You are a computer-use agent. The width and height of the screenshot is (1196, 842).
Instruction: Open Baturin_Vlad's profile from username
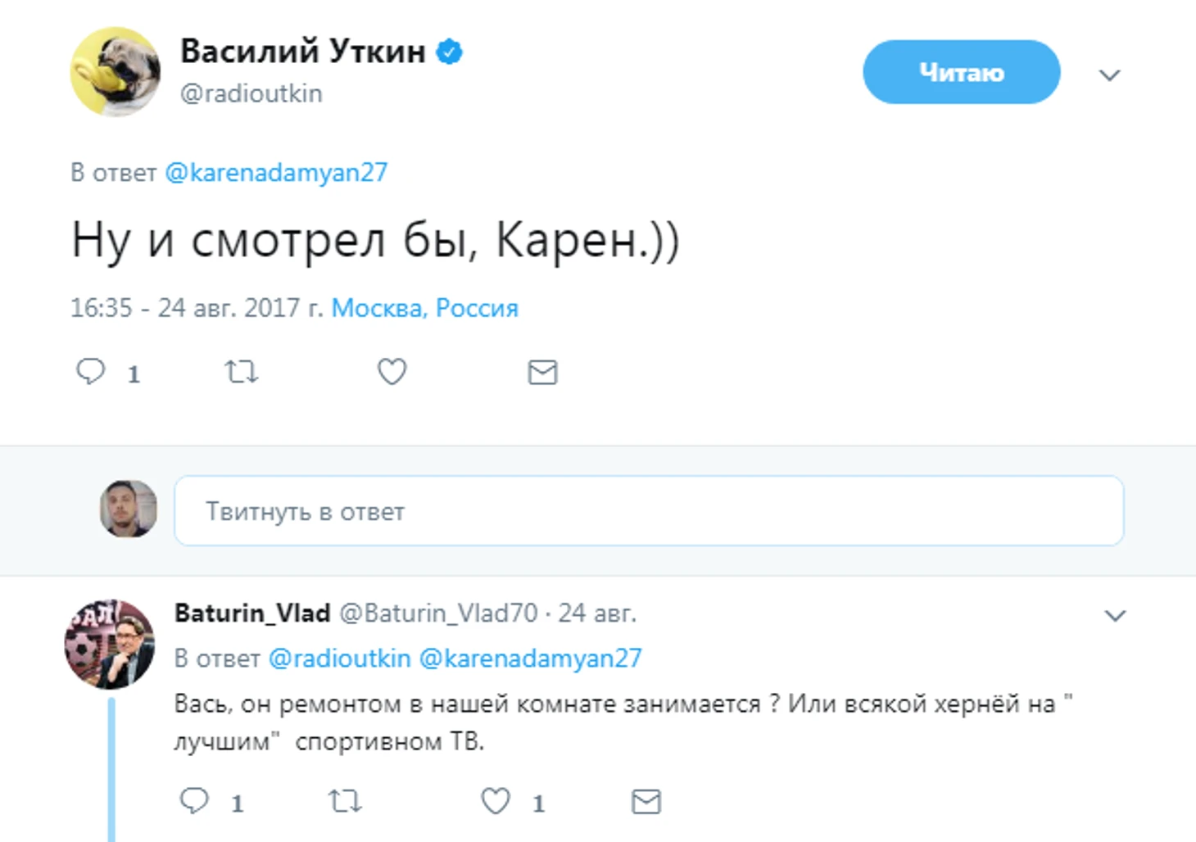252,613
